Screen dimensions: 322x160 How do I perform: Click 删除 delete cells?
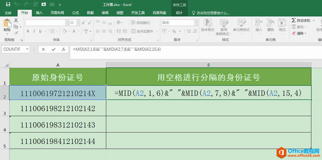click(270, 26)
